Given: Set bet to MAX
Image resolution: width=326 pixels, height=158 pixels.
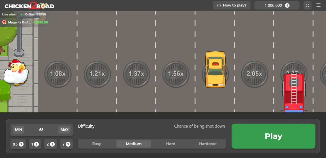Looking at the screenshot, I should coord(64,130).
